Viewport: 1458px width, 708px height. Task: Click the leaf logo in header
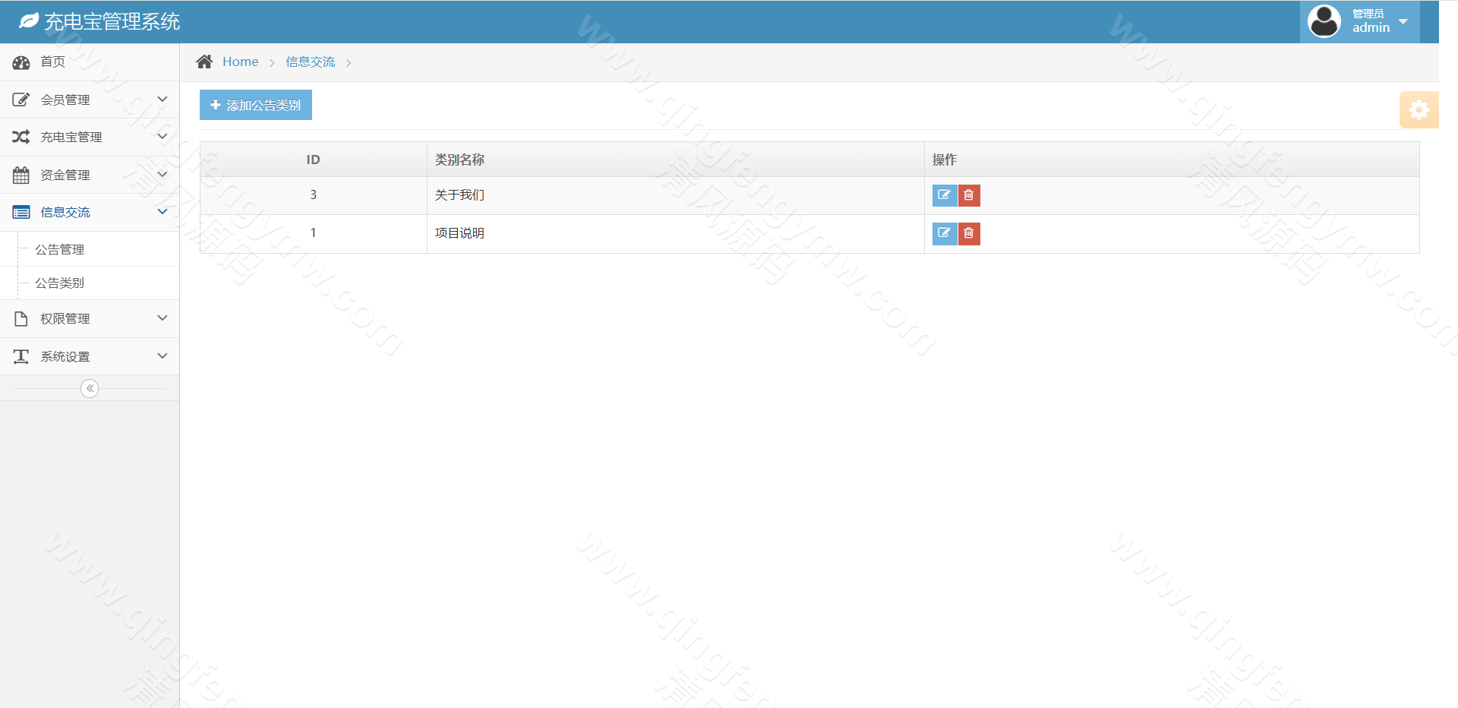[x=29, y=21]
